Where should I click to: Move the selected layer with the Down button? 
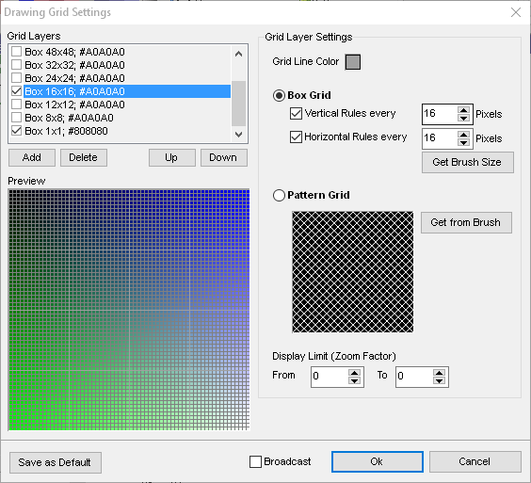click(224, 158)
